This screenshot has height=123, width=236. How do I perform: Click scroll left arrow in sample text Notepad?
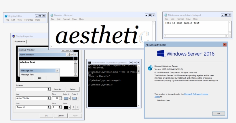click(166, 36)
